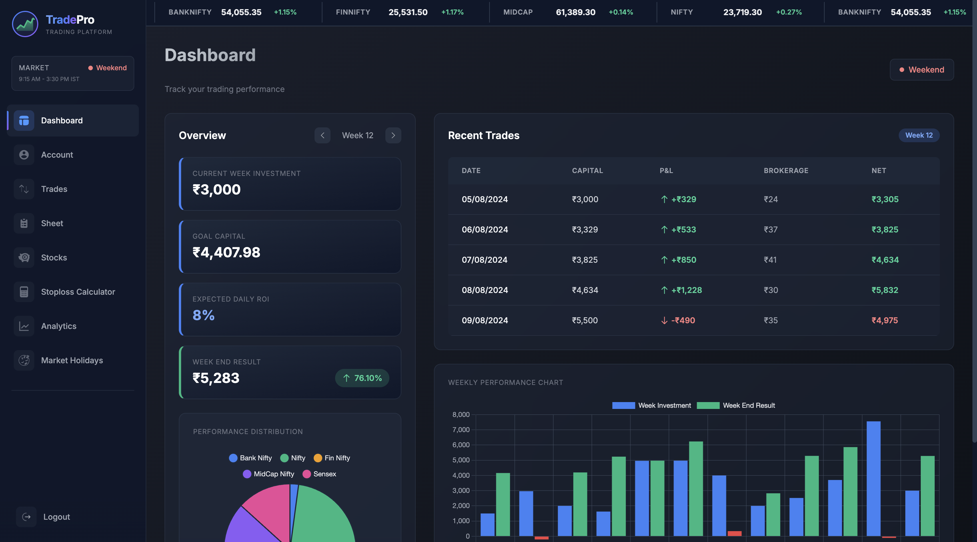Click the up arrow next to +₹1,228
977x542 pixels.
tap(664, 290)
